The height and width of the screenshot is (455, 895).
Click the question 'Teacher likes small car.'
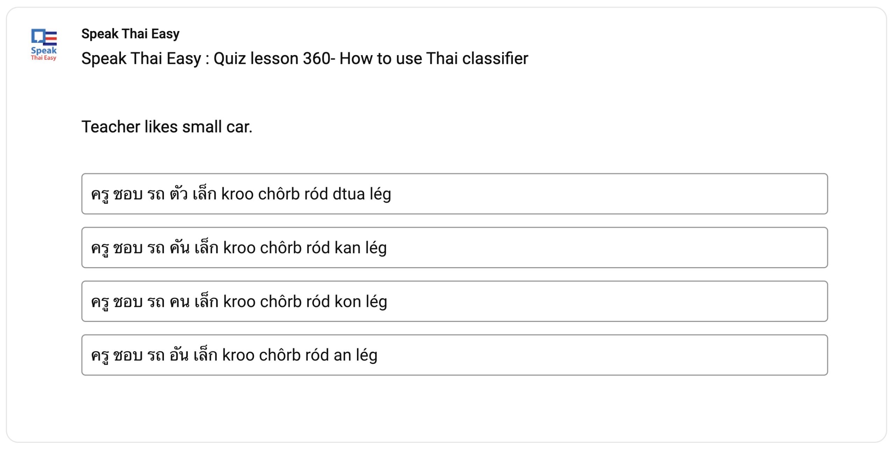167,127
